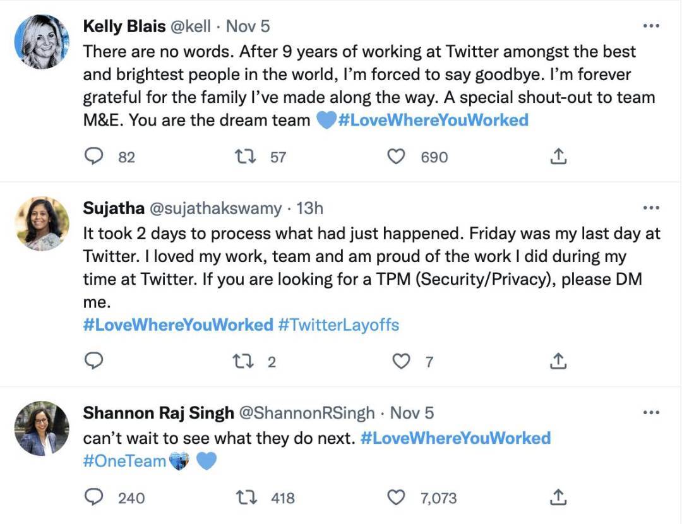682x524 pixels.
Task: Share Shannon Raj Singh's tweet
Action: pos(558,497)
